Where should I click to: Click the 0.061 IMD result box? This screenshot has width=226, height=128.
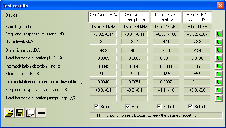click(x=197, y=66)
